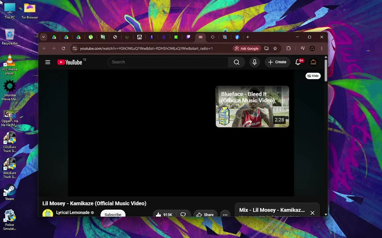This screenshot has height=238, width=382.
Task: View site information icon in address bar
Action: [x=75, y=48]
